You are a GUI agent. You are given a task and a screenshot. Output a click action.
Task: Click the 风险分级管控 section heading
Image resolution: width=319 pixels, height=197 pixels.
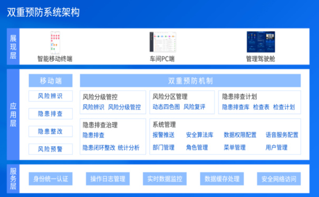point(100,97)
